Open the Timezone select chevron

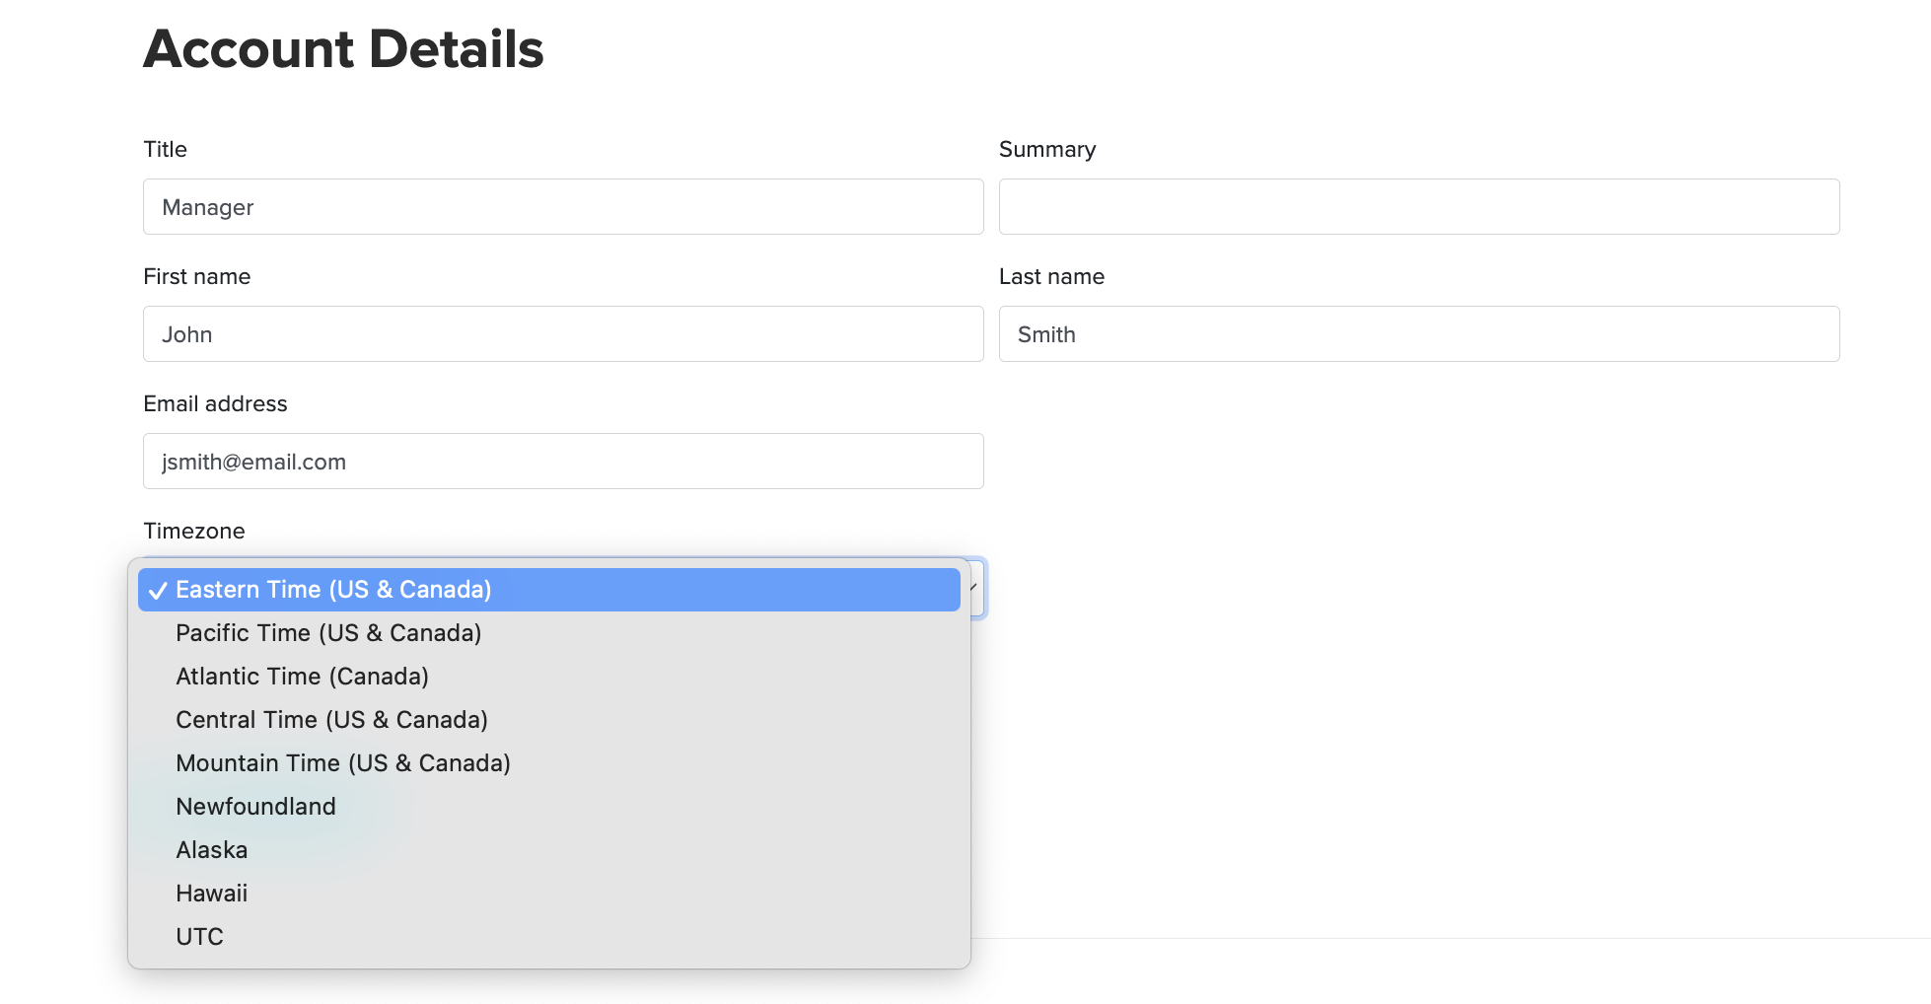(x=970, y=589)
